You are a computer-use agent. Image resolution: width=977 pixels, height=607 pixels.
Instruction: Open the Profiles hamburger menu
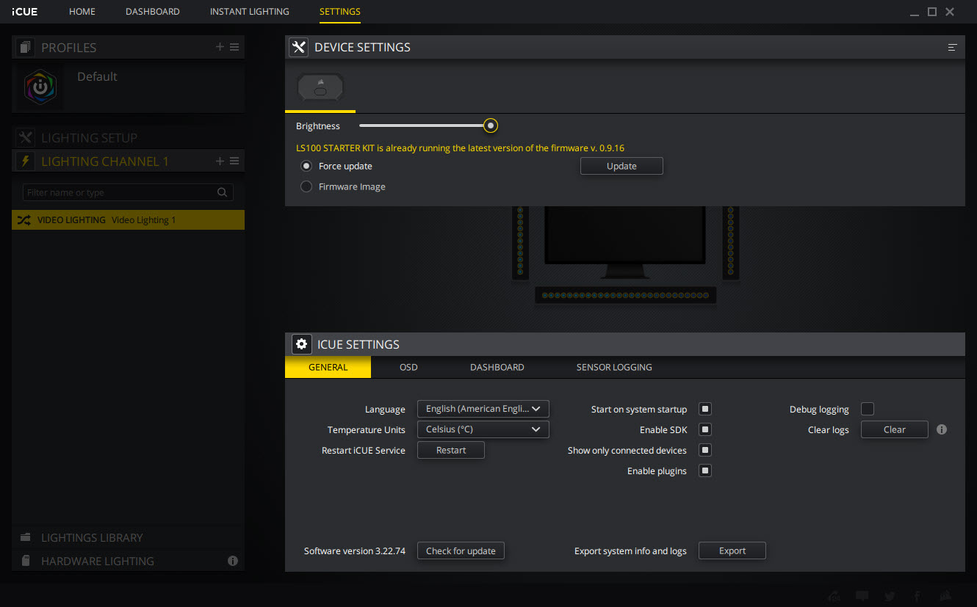234,47
